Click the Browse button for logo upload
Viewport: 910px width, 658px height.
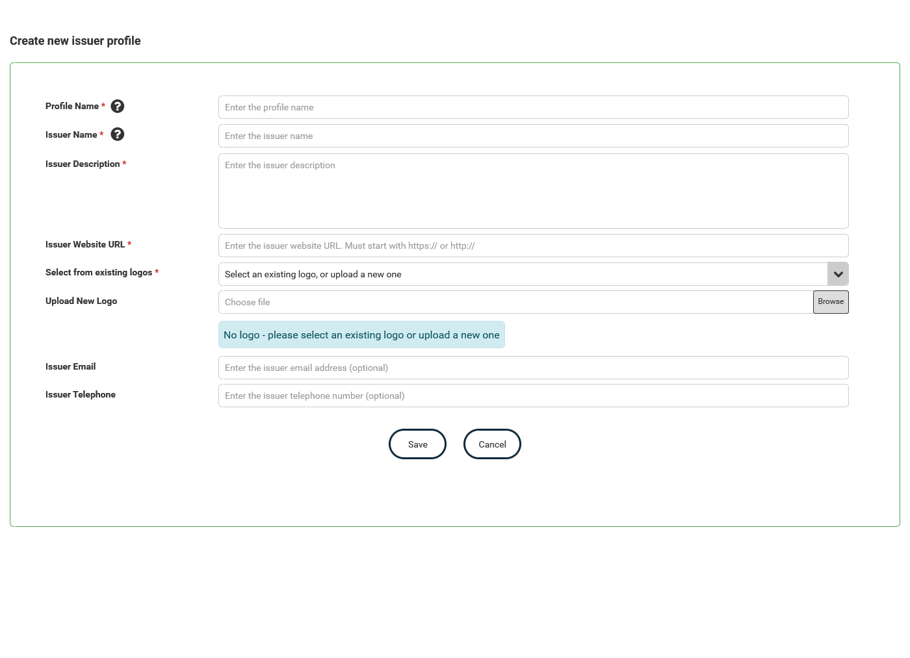pyautogui.click(x=831, y=302)
